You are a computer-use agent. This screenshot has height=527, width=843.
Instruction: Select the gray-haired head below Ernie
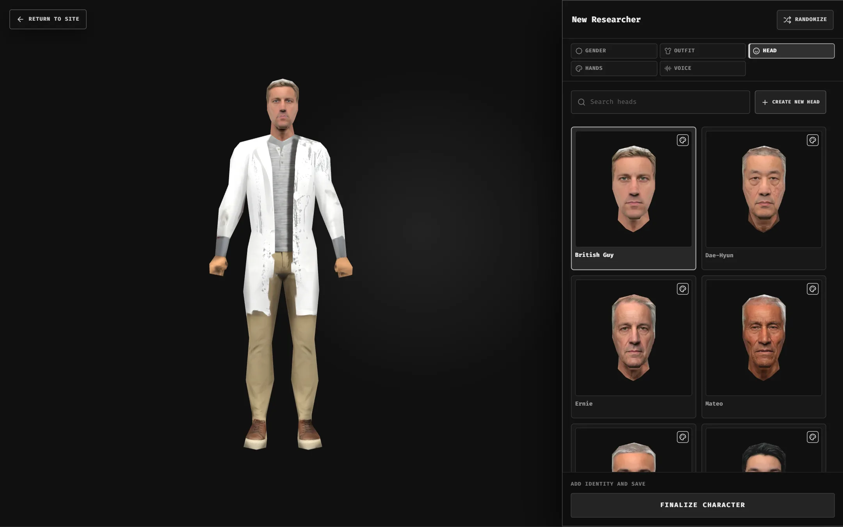[633, 450]
